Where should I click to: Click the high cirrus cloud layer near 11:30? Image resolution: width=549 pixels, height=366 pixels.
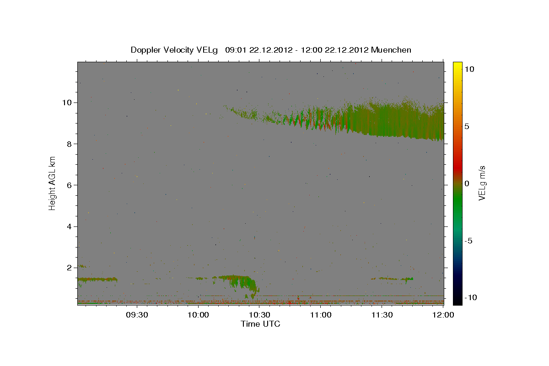click(382, 119)
